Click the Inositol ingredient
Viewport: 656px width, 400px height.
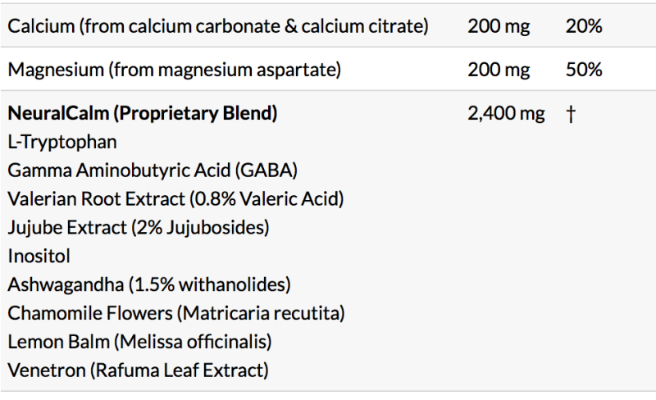(38, 256)
